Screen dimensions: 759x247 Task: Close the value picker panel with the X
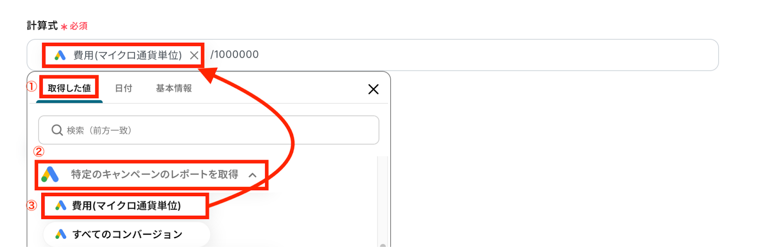pos(373,89)
